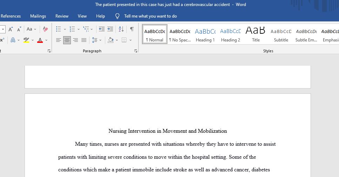Clear all formatting with eraser icon

[x=45, y=29]
